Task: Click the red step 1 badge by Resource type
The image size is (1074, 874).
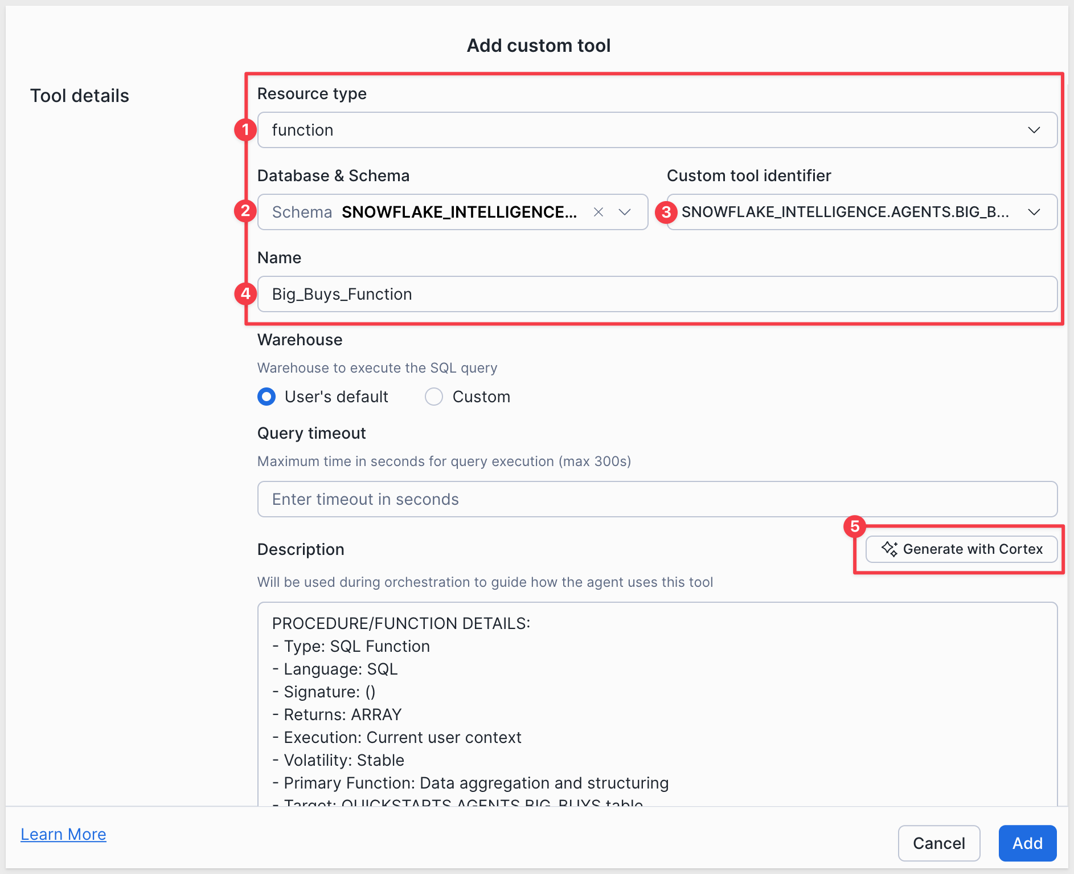Action: coord(245,130)
